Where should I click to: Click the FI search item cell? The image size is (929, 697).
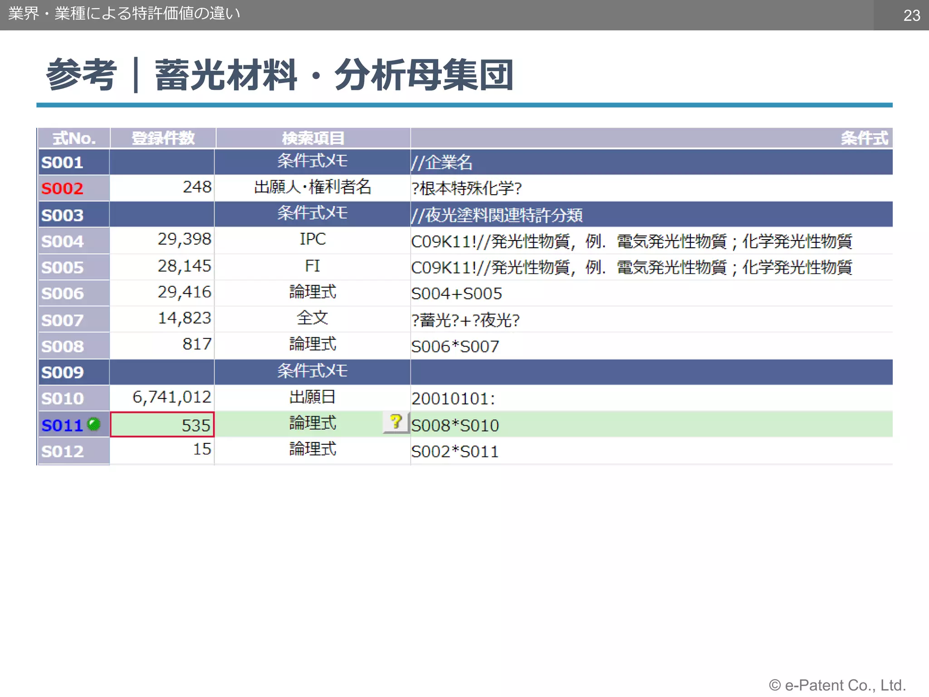(x=313, y=266)
